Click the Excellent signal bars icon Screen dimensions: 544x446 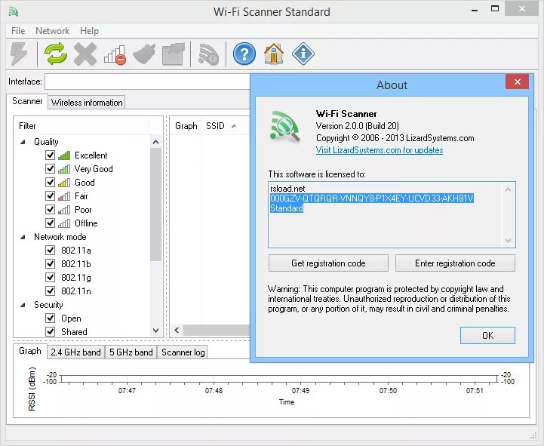(x=64, y=155)
